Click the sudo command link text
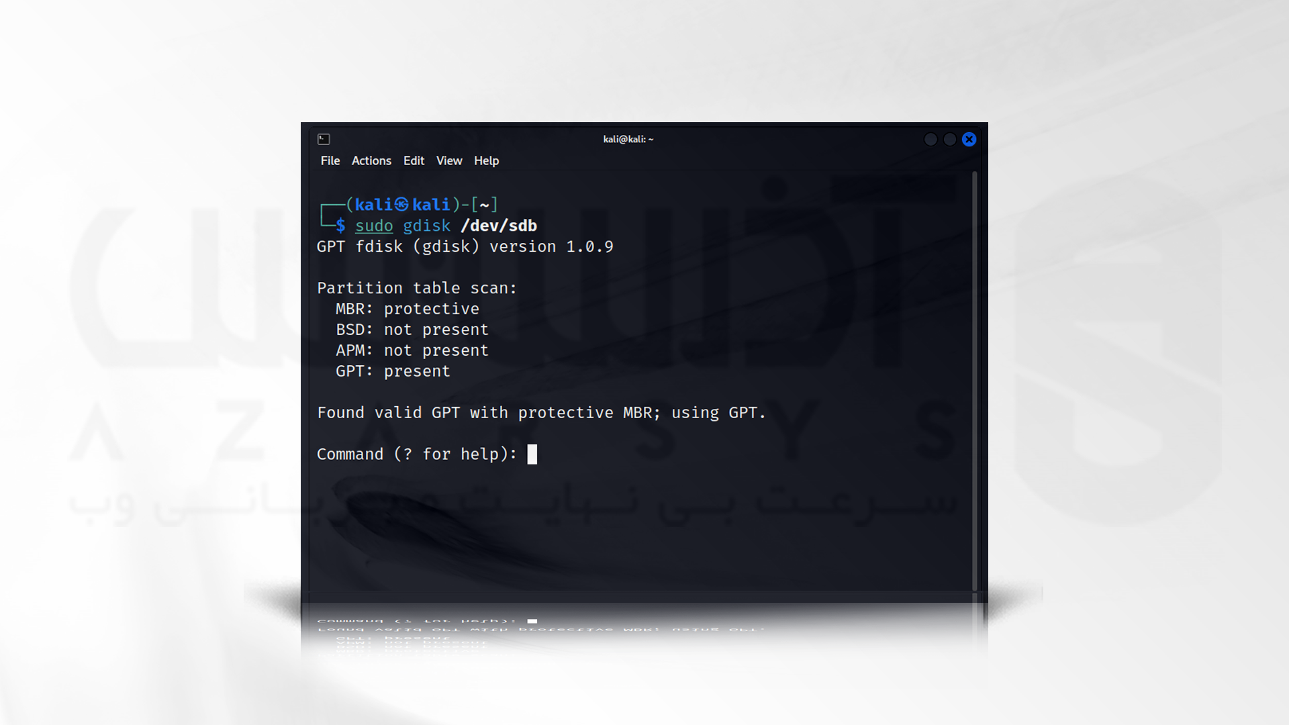This screenshot has width=1289, height=725. point(373,226)
